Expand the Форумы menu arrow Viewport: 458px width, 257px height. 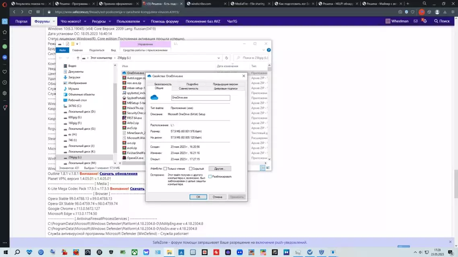[54, 21]
